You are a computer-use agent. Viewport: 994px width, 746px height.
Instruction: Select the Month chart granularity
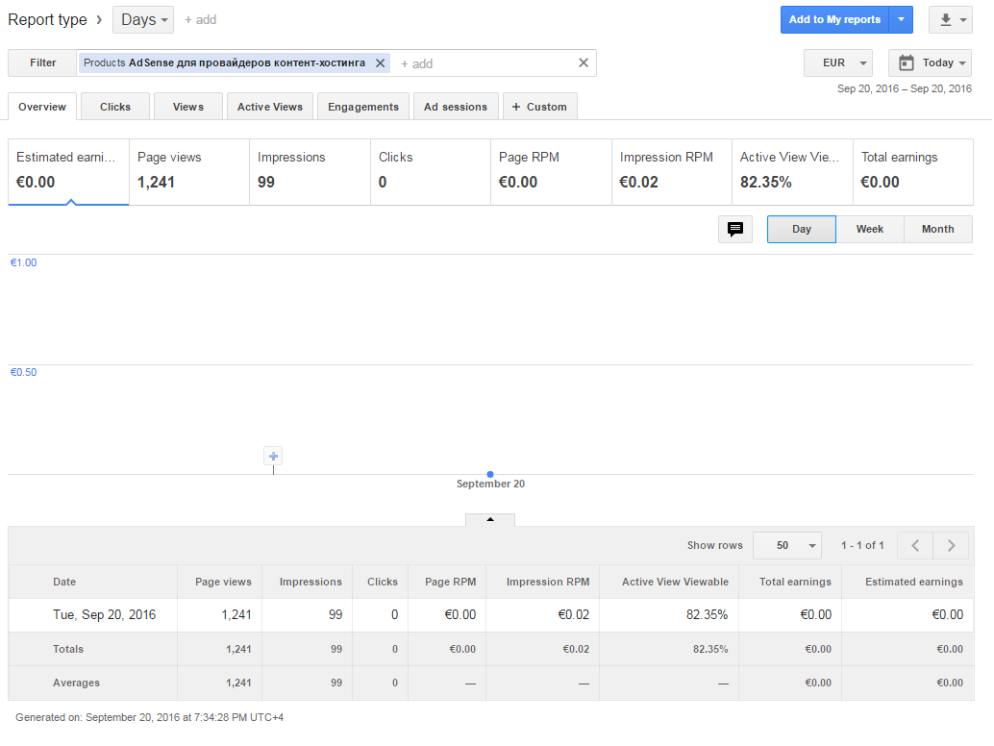click(x=937, y=229)
